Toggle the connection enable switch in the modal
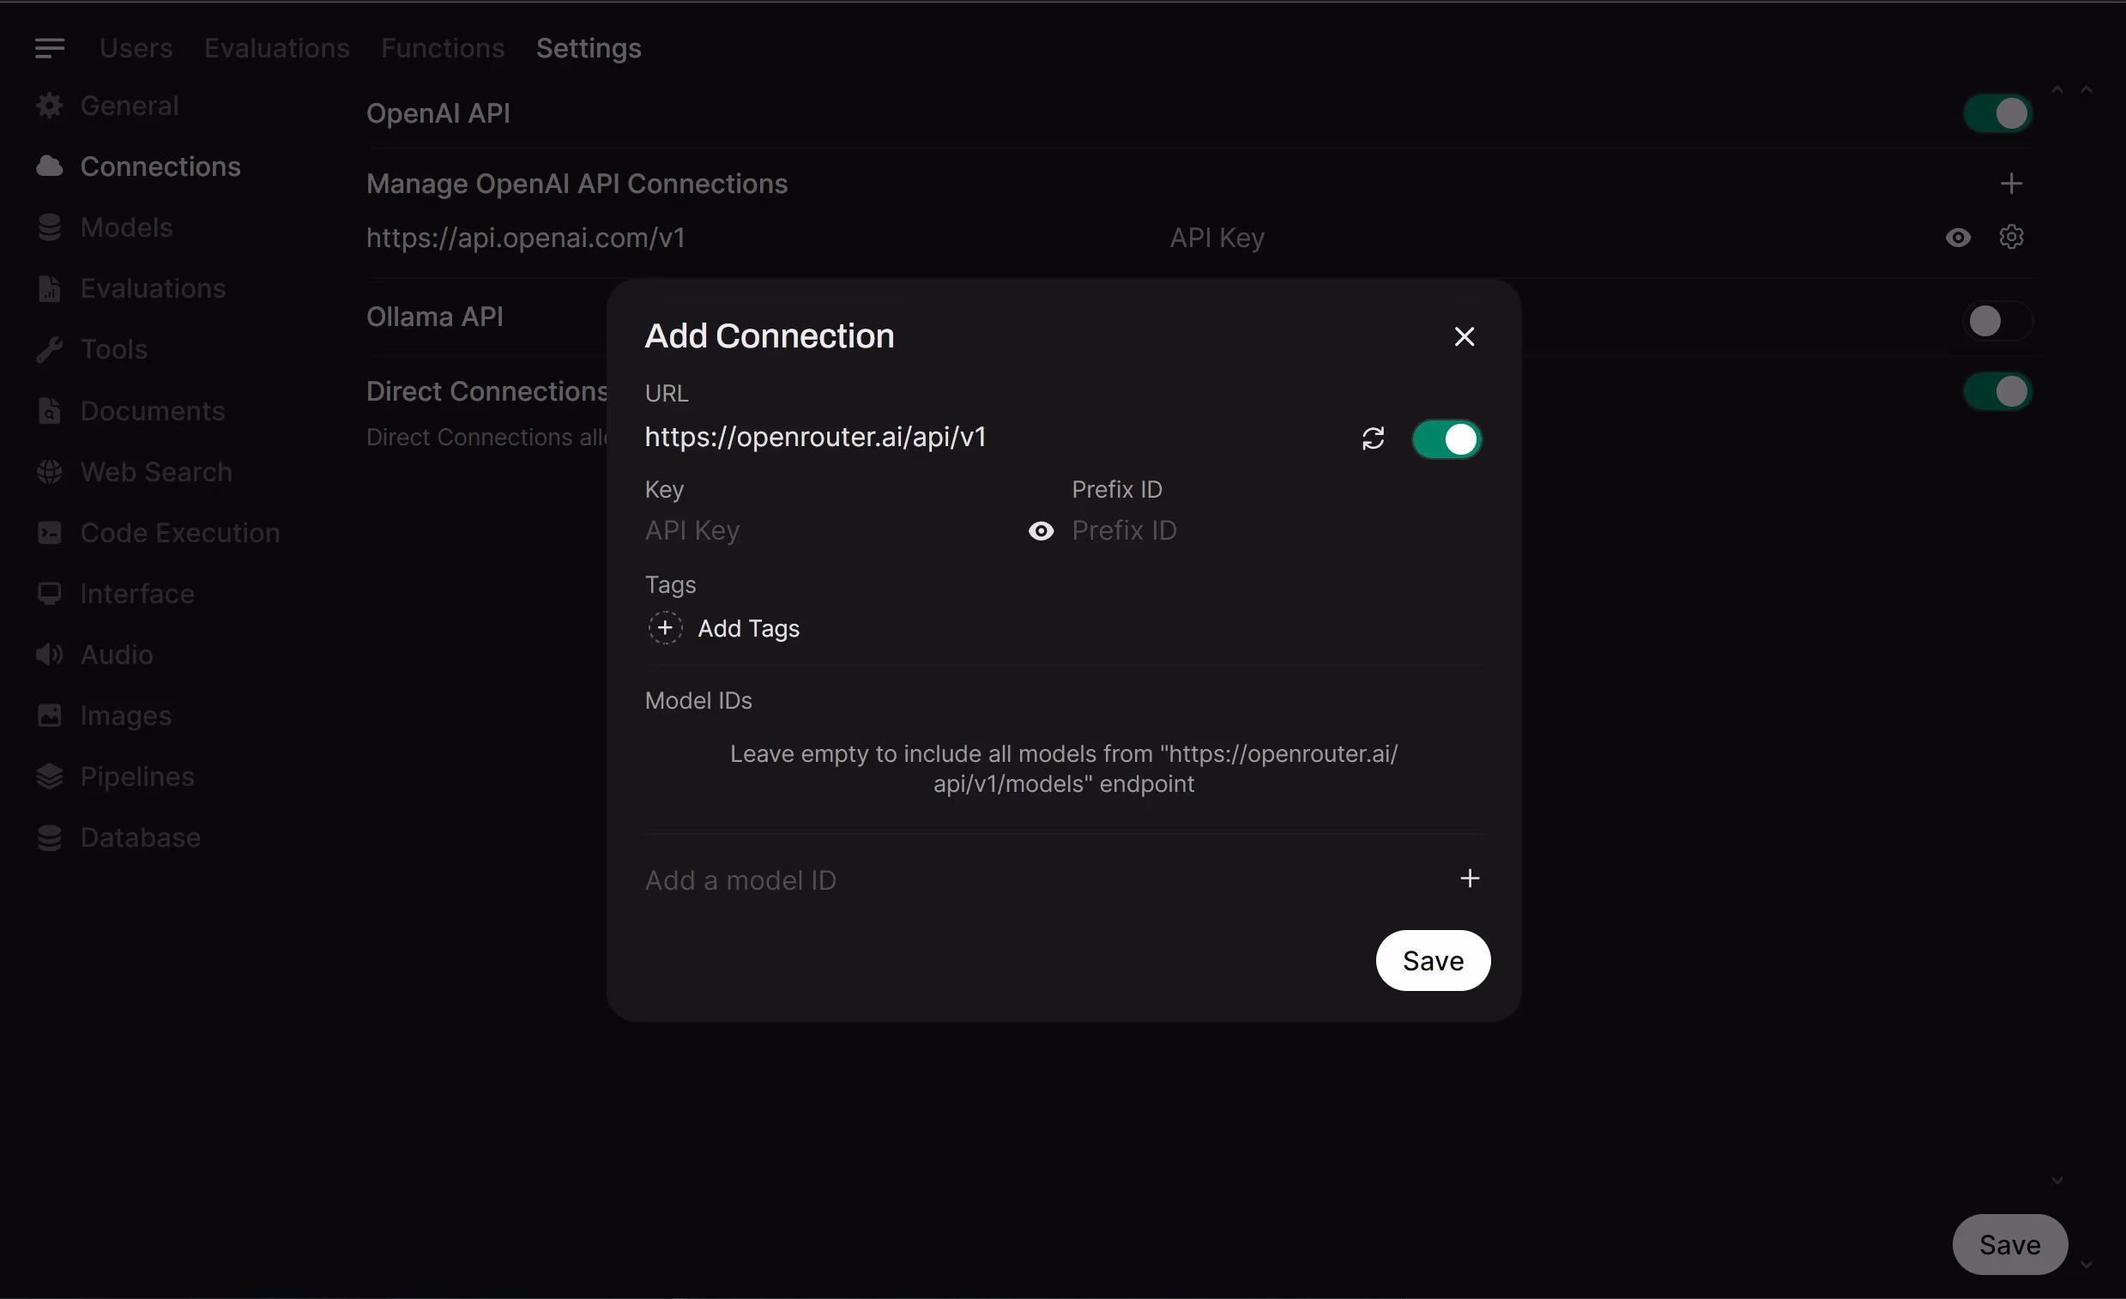Viewport: 2126px width, 1299px height. [x=1447, y=439]
